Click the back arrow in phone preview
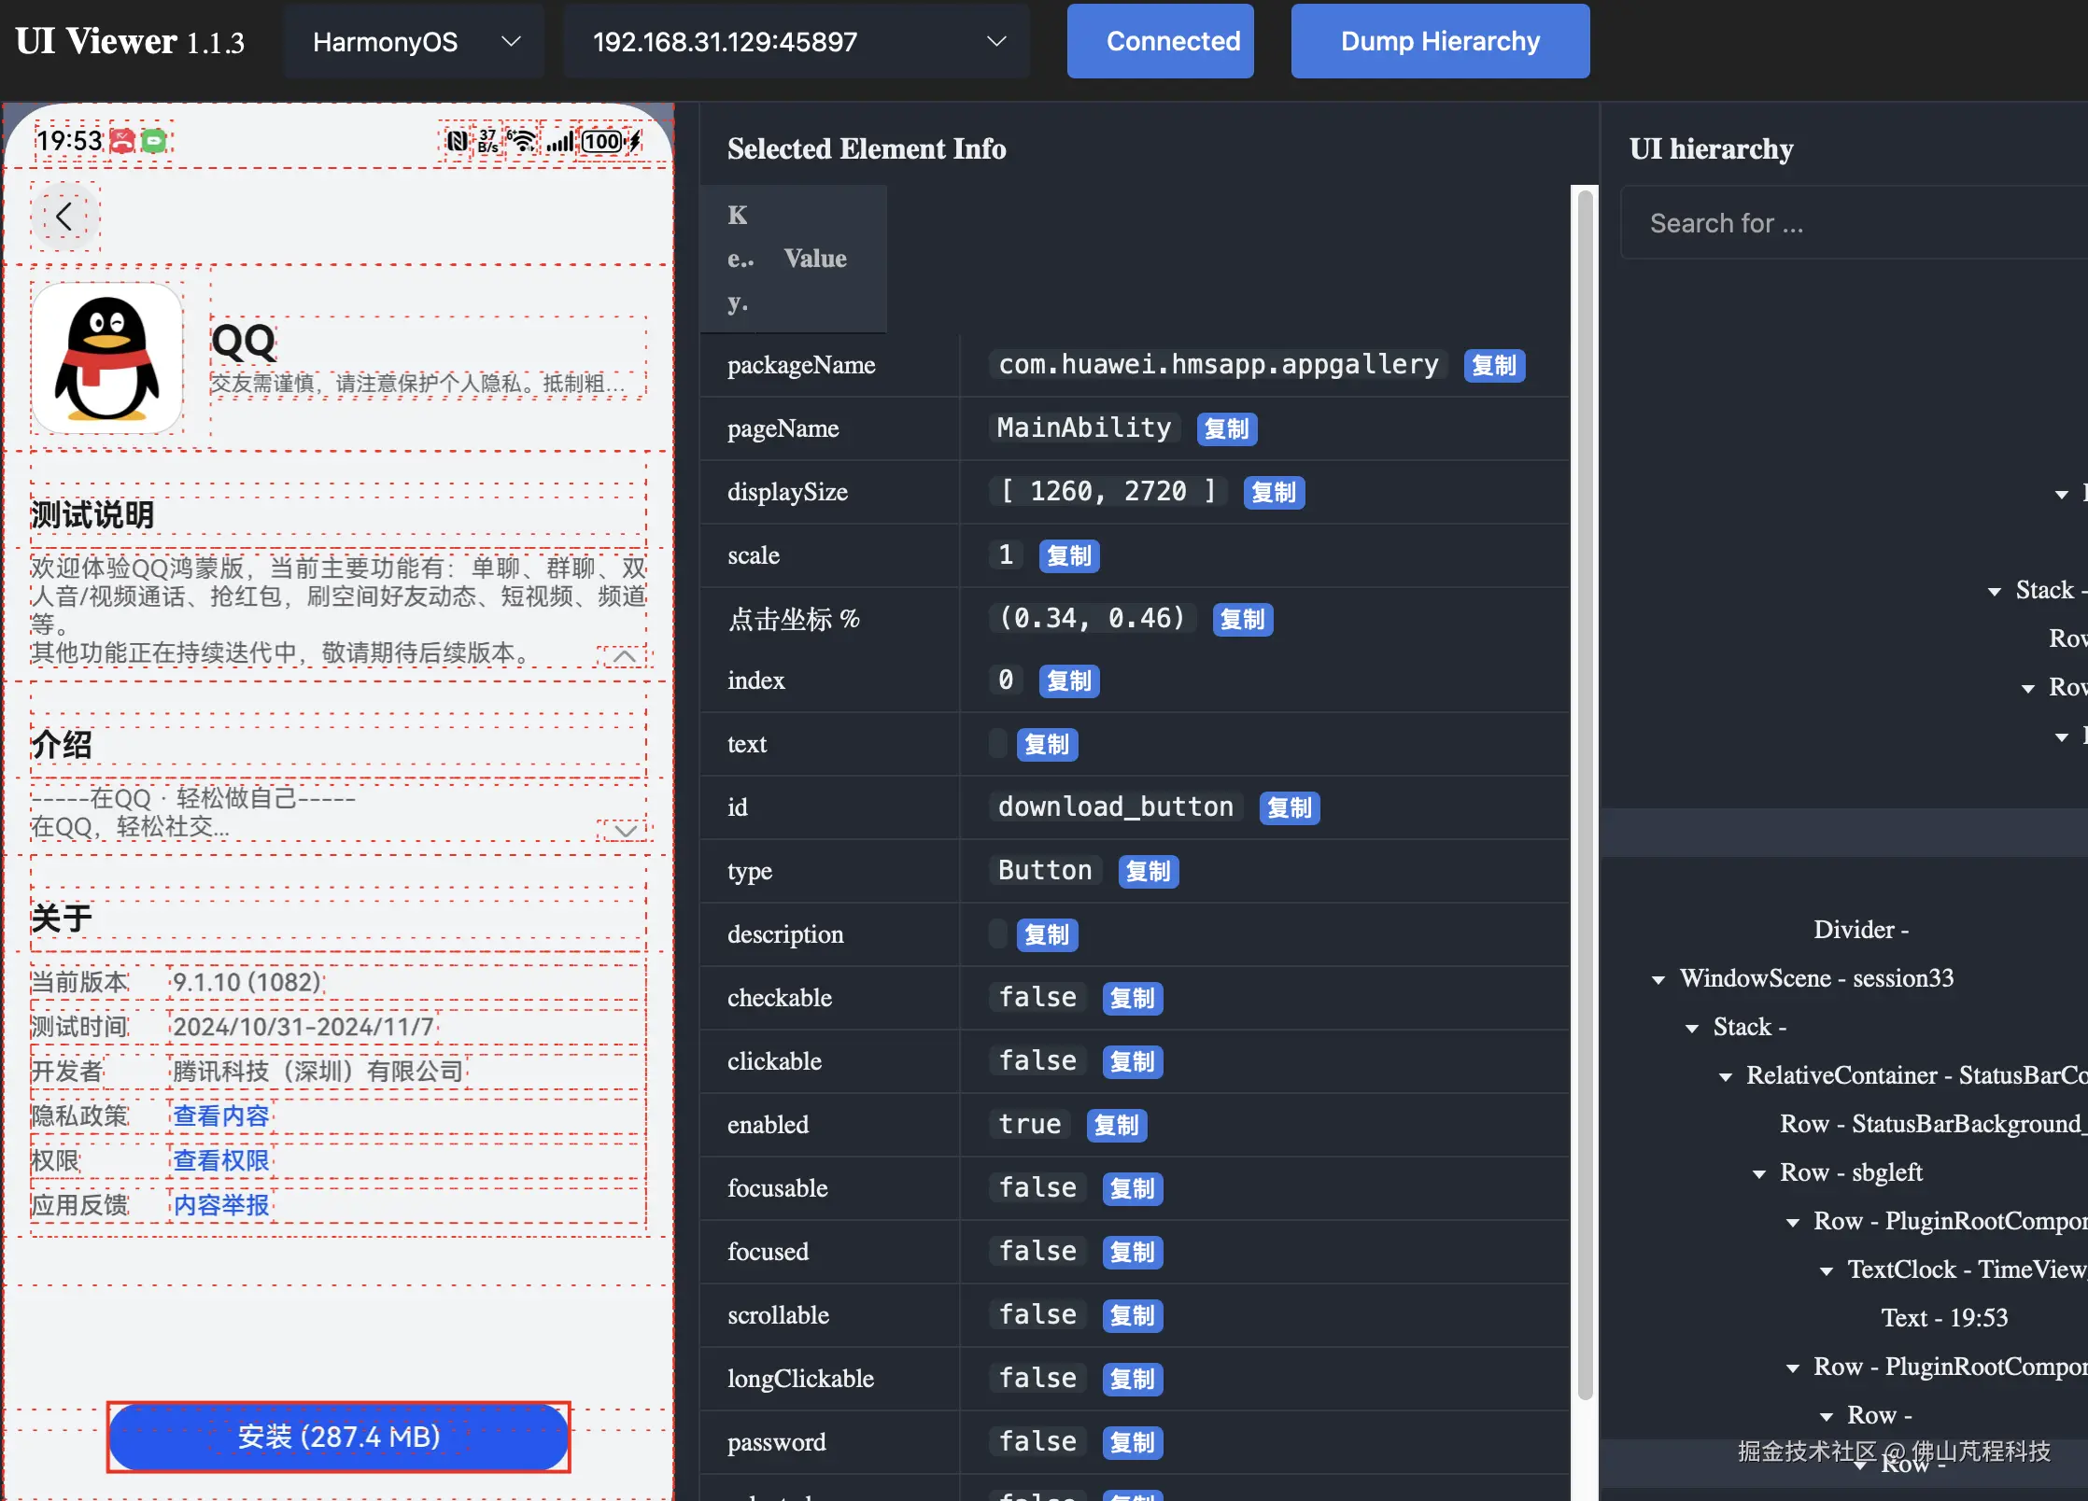The height and width of the screenshot is (1501, 2088). [63, 217]
